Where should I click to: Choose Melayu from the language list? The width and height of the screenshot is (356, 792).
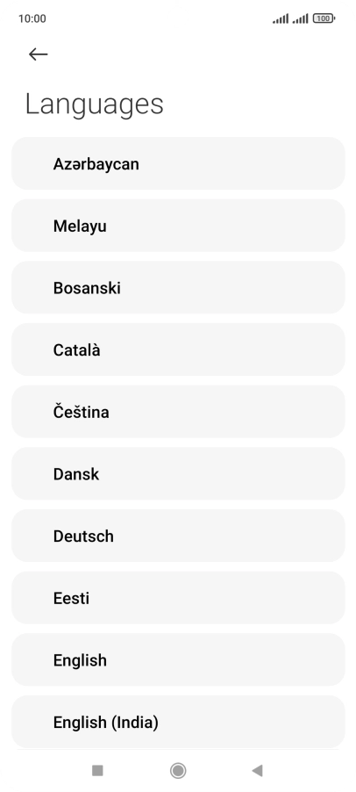[x=178, y=226]
